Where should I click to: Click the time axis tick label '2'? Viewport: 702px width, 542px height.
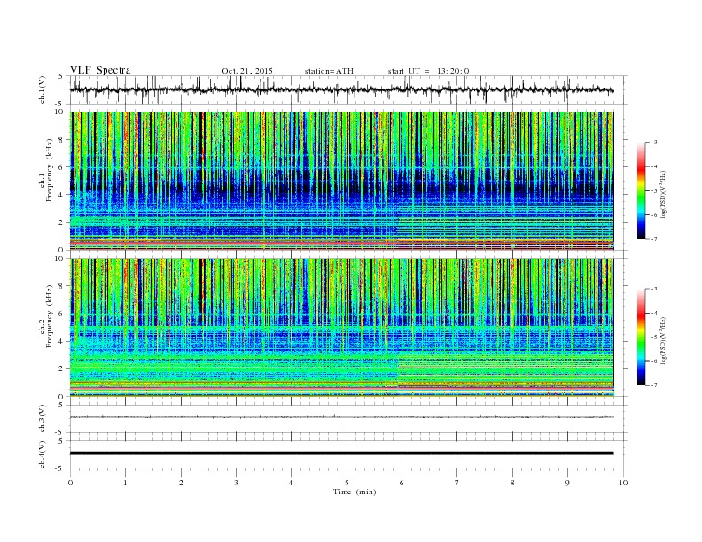(x=181, y=483)
